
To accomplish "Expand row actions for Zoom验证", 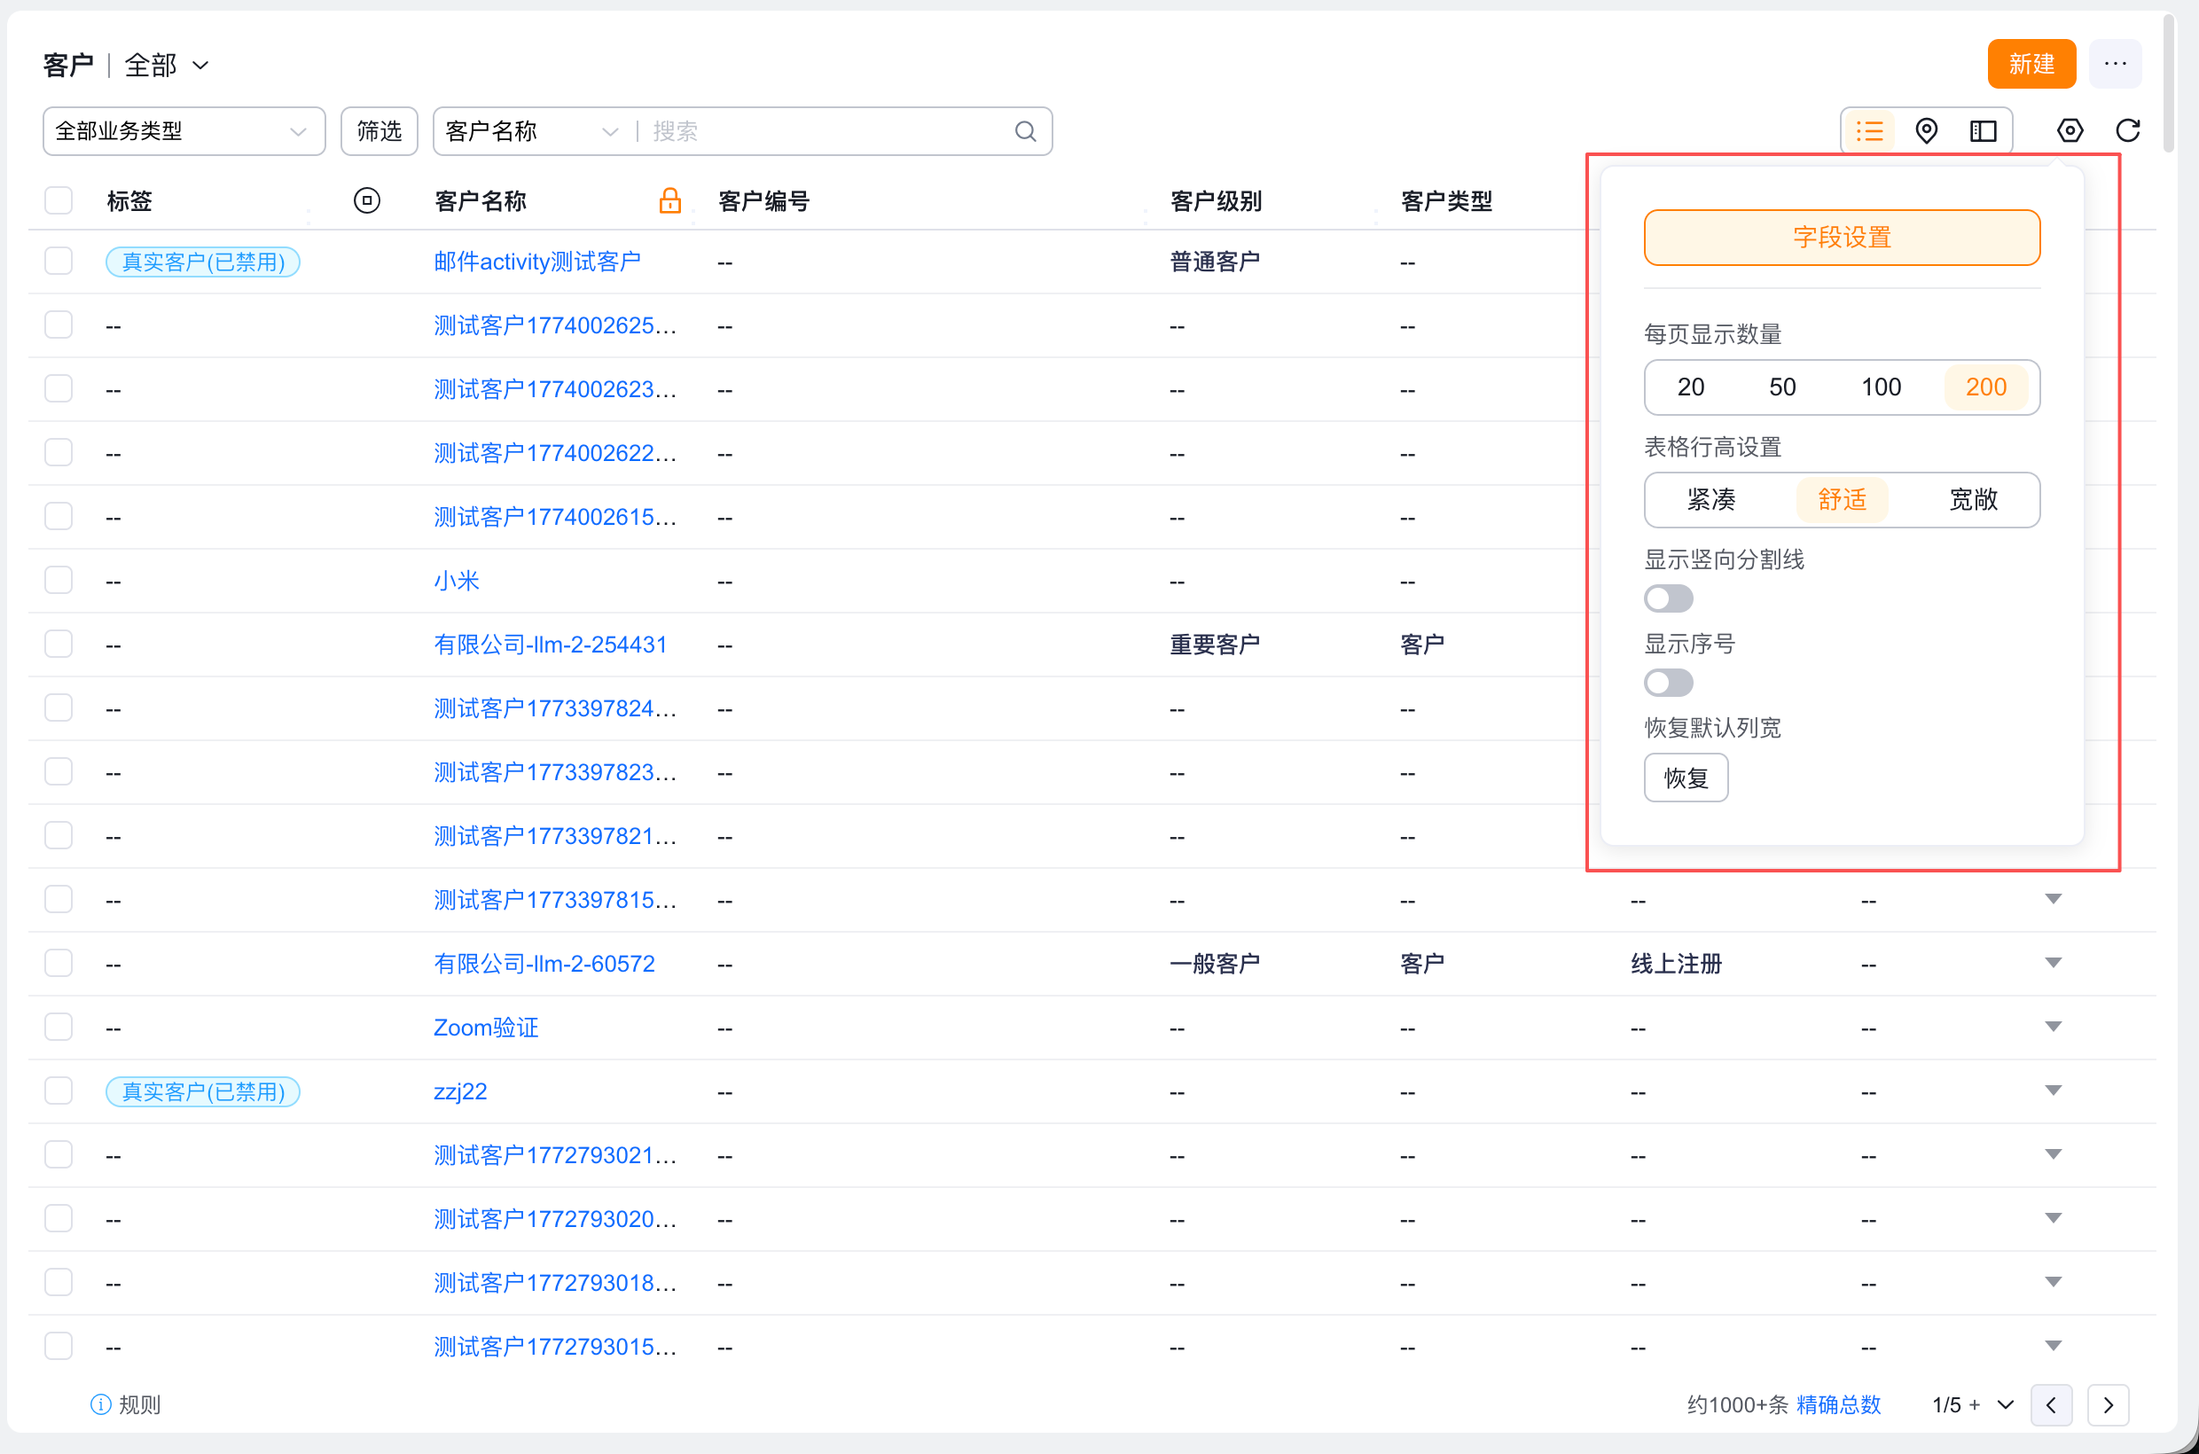I will coord(2053,1027).
